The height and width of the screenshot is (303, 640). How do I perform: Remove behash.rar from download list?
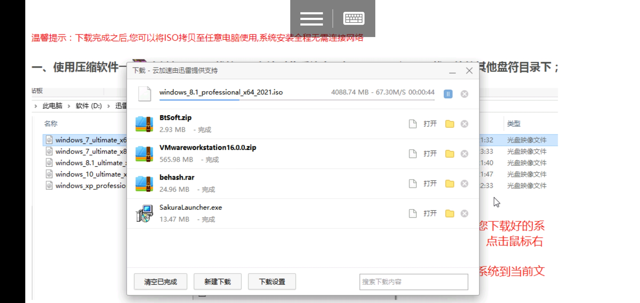(464, 184)
